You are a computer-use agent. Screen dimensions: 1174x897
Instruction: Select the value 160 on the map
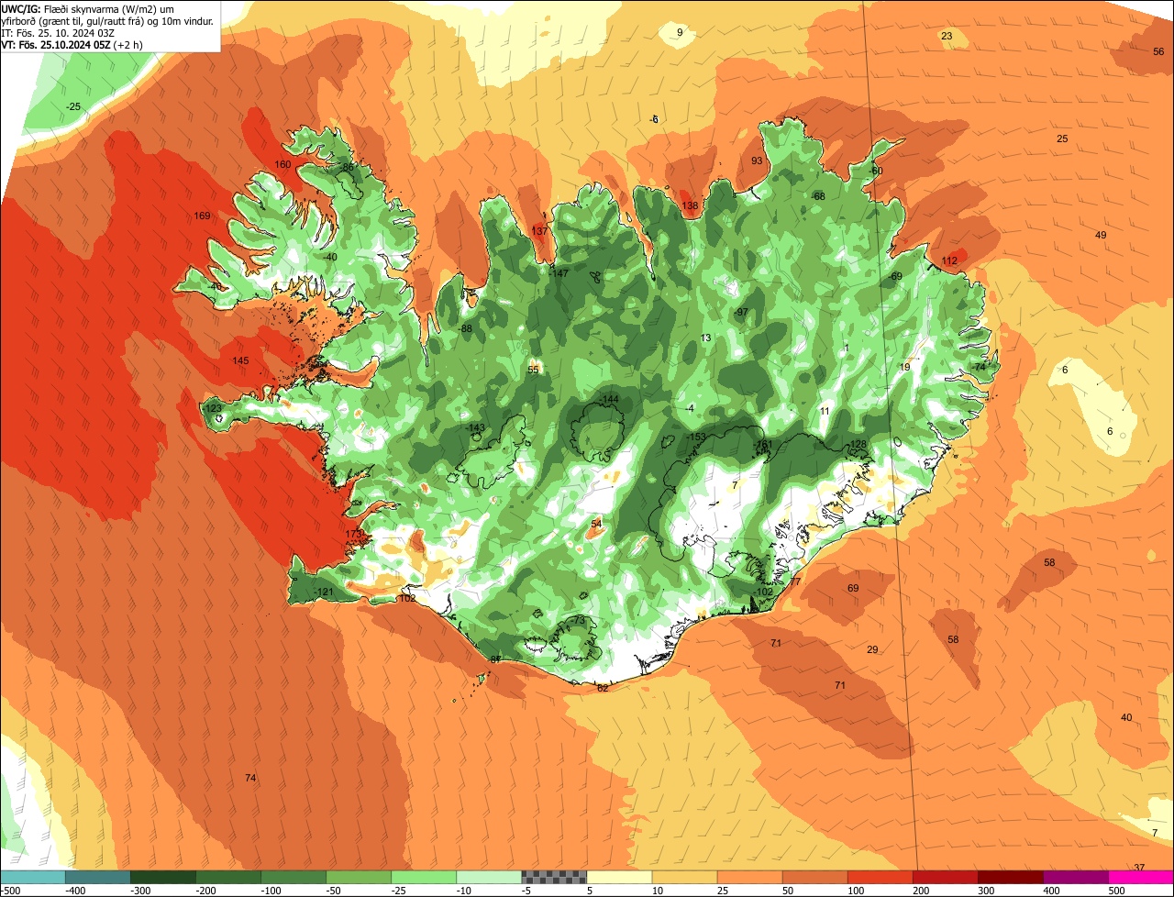click(x=282, y=164)
